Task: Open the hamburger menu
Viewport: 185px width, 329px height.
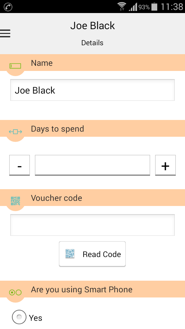Action: coord(5,33)
